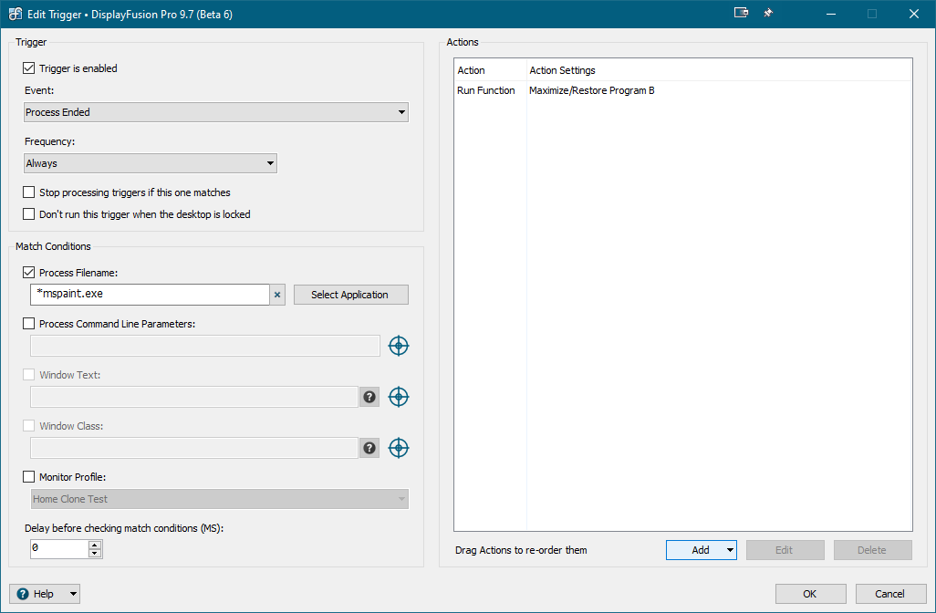936x613 pixels.
Task: Open the Event dropdown showing Process Ended
Action: 216,112
